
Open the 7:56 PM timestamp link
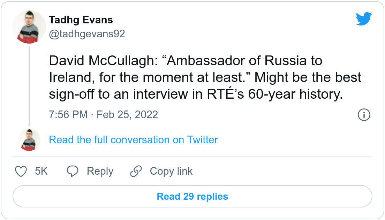point(68,115)
